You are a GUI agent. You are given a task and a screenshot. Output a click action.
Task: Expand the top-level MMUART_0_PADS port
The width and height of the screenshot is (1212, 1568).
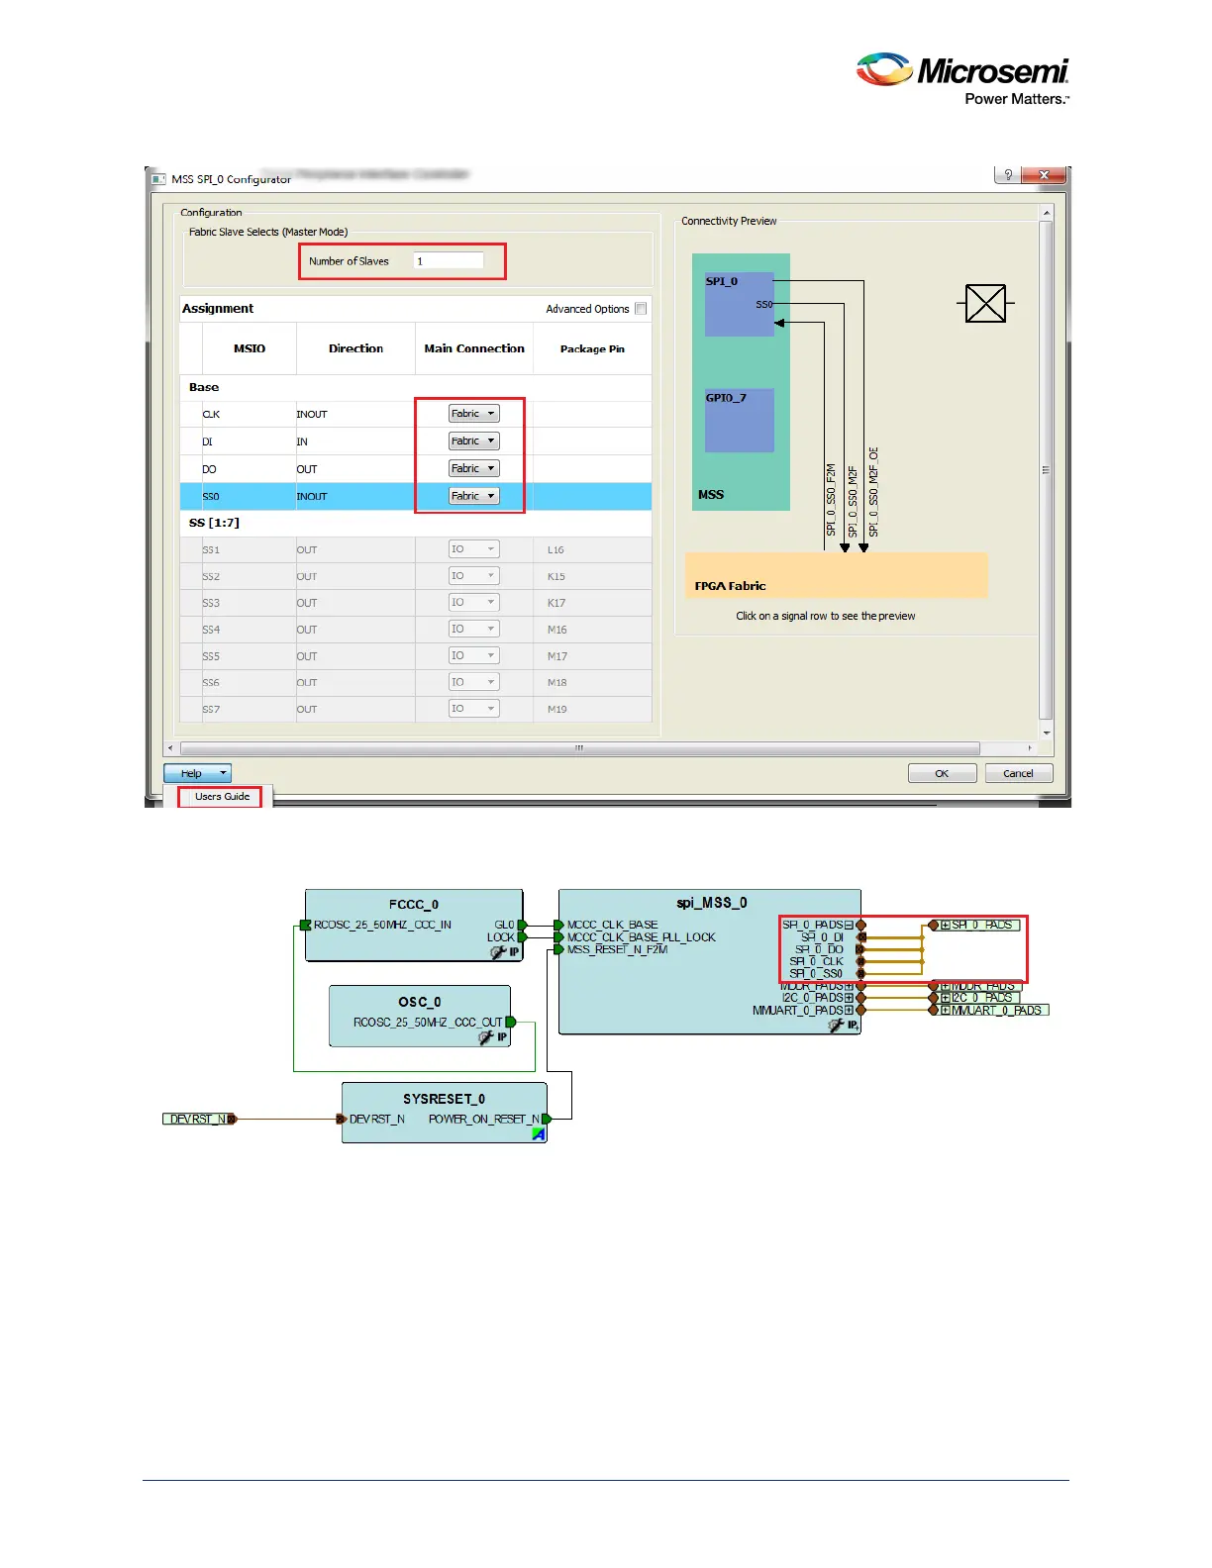tap(946, 1010)
